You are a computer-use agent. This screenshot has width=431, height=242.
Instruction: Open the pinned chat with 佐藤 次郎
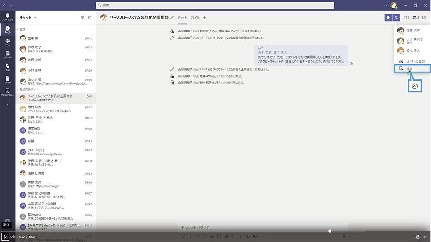(x=56, y=60)
